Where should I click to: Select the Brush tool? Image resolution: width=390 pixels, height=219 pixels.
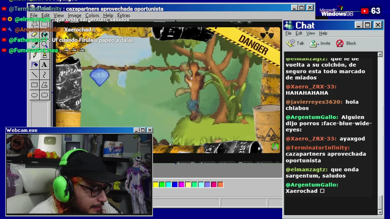tap(44, 55)
